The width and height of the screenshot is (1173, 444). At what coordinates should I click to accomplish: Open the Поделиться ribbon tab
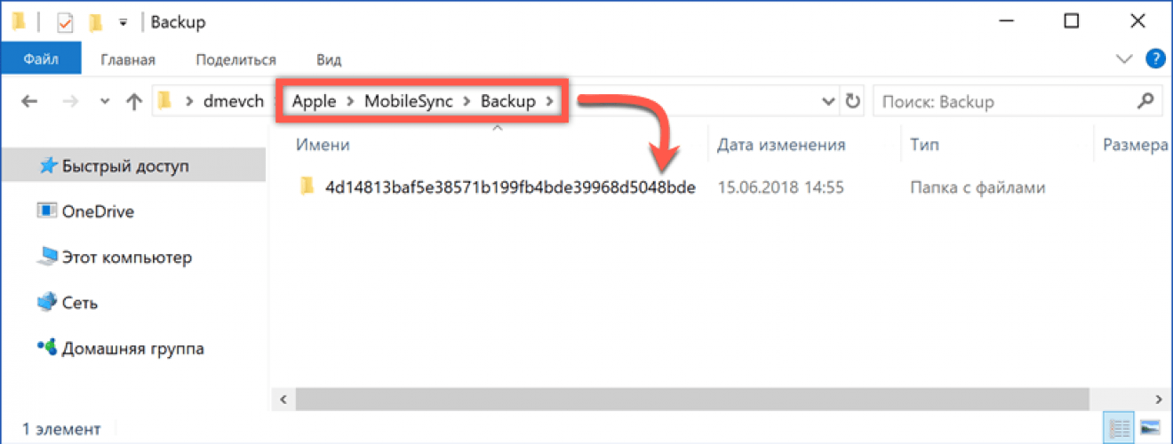(x=235, y=60)
